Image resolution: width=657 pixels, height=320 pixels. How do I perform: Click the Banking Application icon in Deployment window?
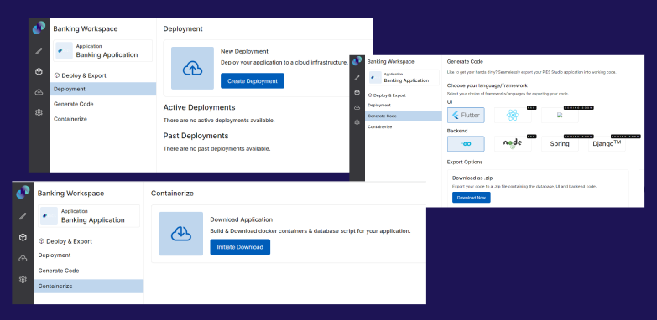[64, 50]
